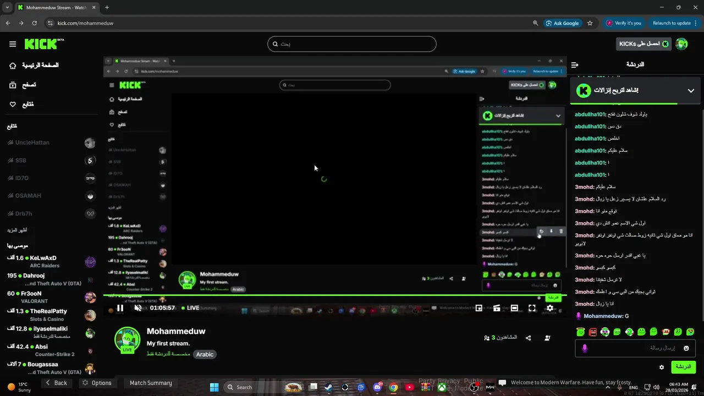Screen dimensions: 704x396
Task: Reload the page in Chrome
Action: click(x=34, y=23)
